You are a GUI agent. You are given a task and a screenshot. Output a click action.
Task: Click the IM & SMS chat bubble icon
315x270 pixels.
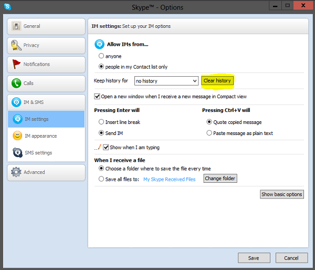pos(16,102)
